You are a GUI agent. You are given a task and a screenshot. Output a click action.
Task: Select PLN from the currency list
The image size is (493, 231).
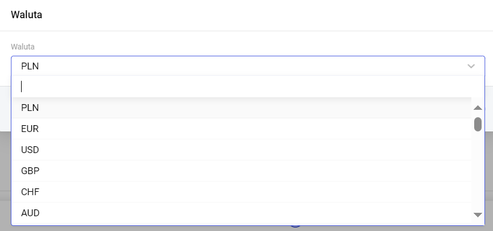pos(30,108)
